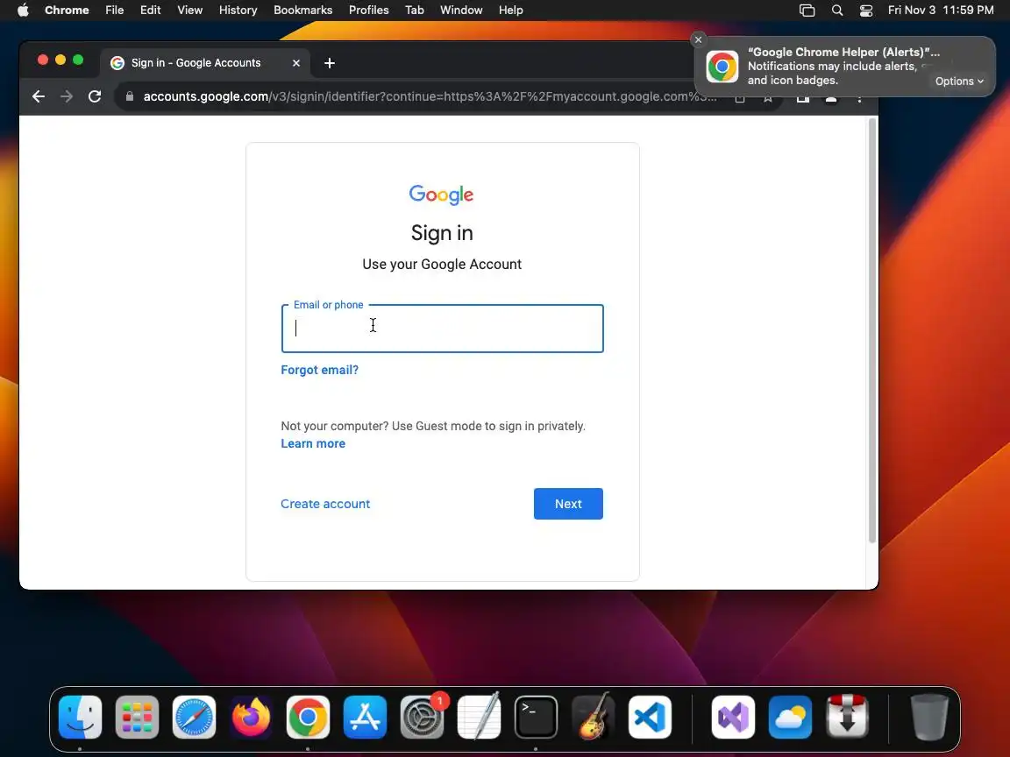
Task: Click the Forgot email? link
Action: point(319,370)
